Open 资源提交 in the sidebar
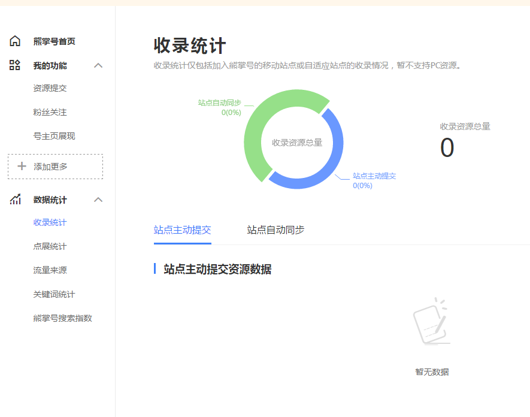The height and width of the screenshot is (417, 530). tap(50, 88)
